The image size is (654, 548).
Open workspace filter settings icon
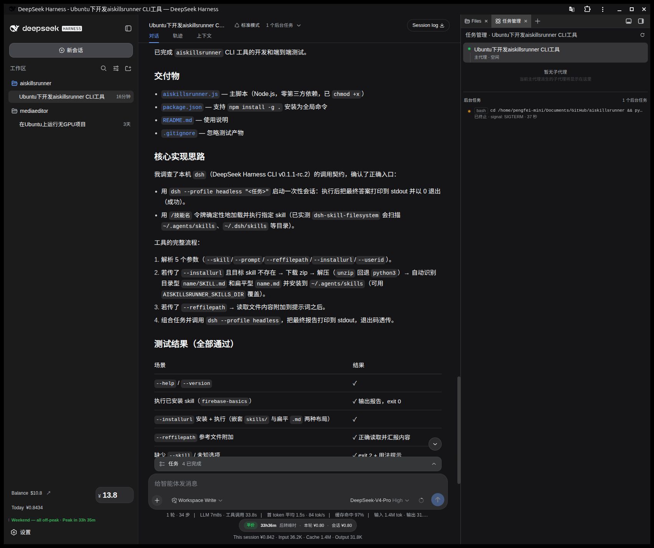click(116, 68)
